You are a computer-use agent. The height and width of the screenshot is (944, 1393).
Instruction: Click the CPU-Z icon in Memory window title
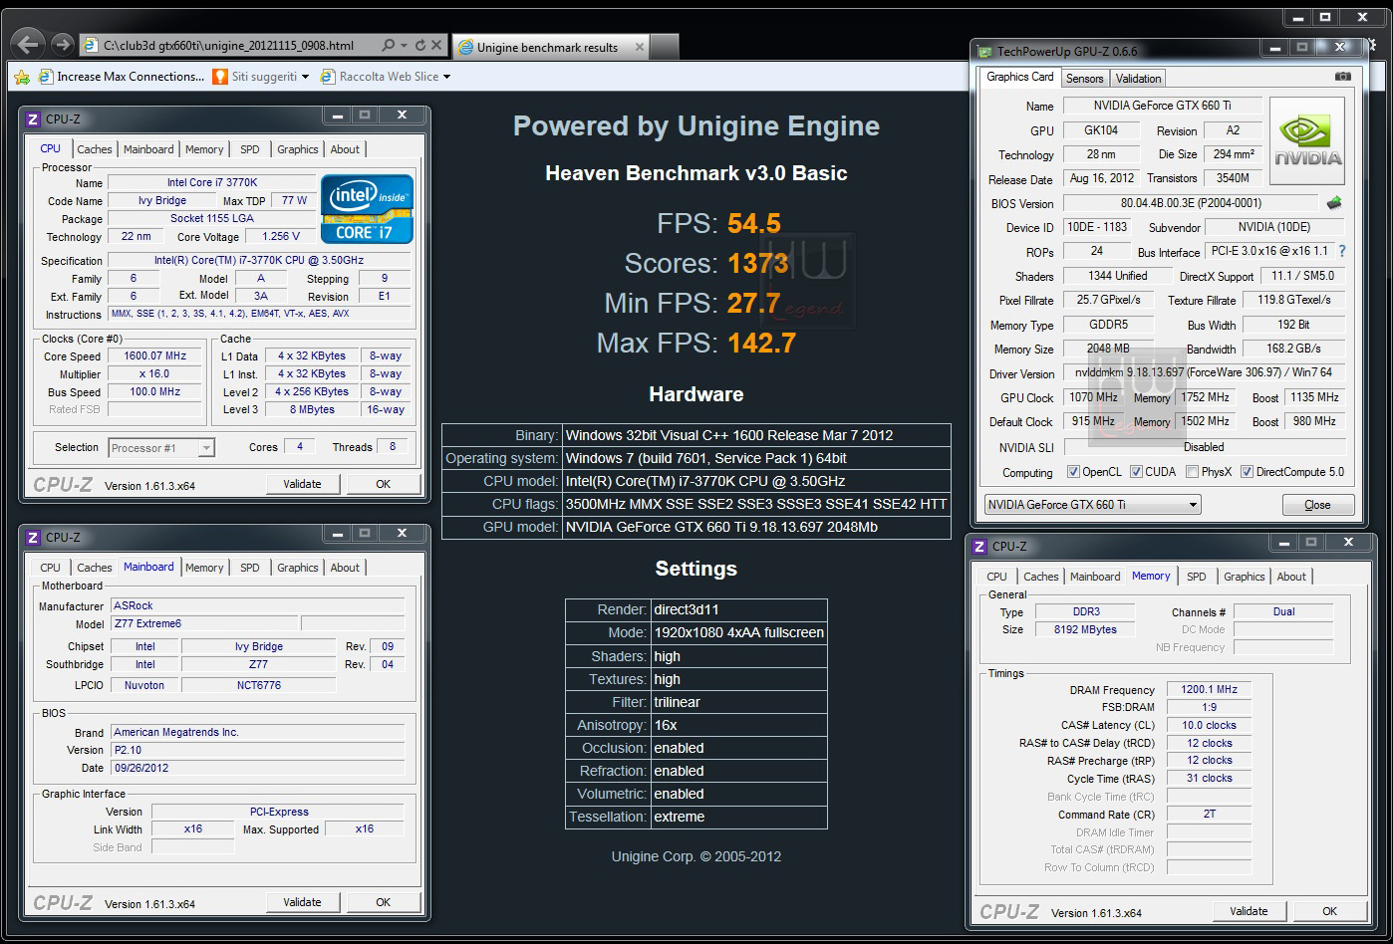point(979,547)
